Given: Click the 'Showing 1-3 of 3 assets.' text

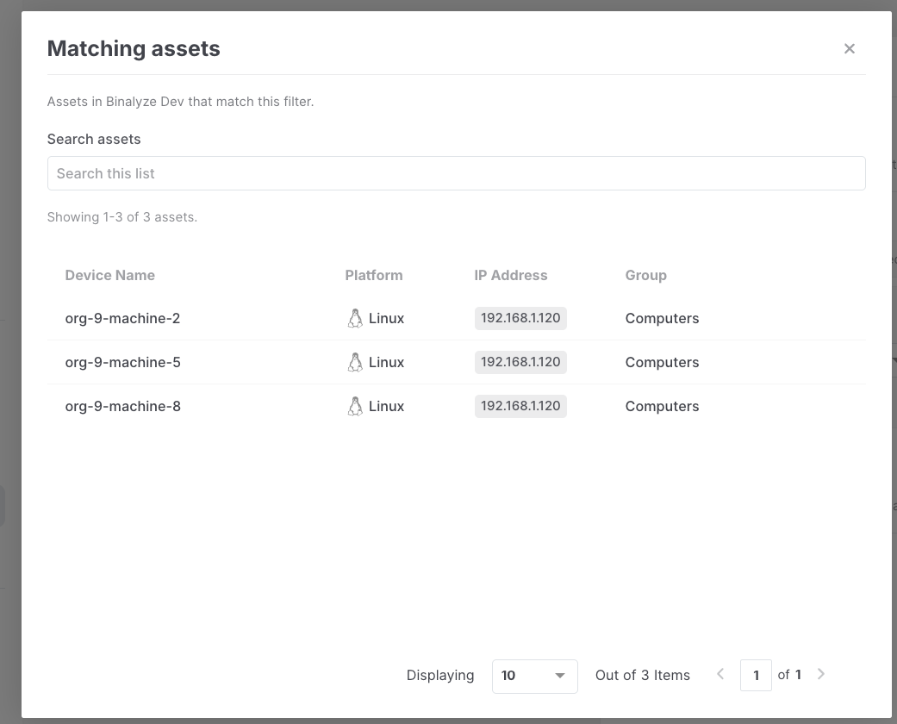Looking at the screenshot, I should pos(121,217).
